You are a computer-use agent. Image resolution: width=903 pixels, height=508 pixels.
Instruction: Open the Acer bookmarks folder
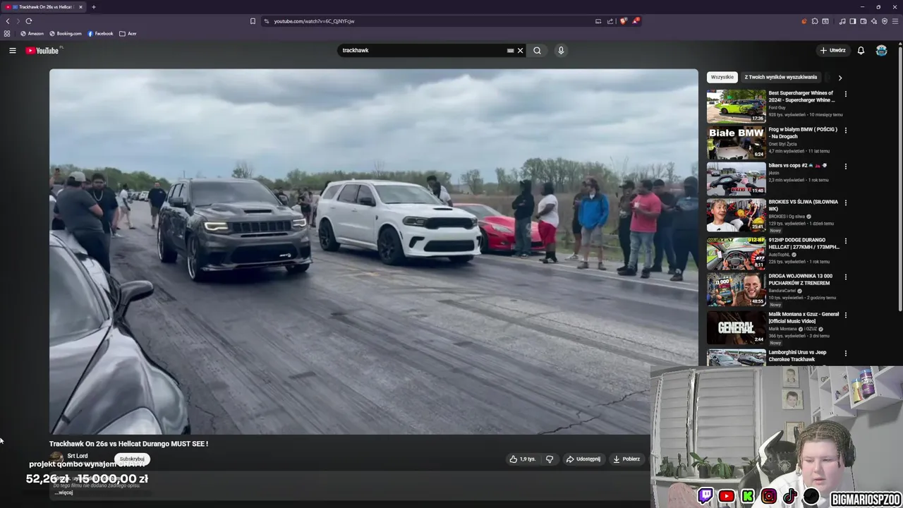click(128, 33)
